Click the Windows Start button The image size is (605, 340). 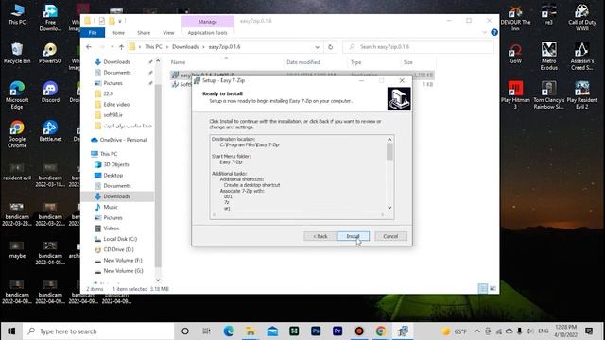click(11, 331)
